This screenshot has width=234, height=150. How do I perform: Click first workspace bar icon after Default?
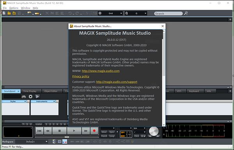pos(54,141)
